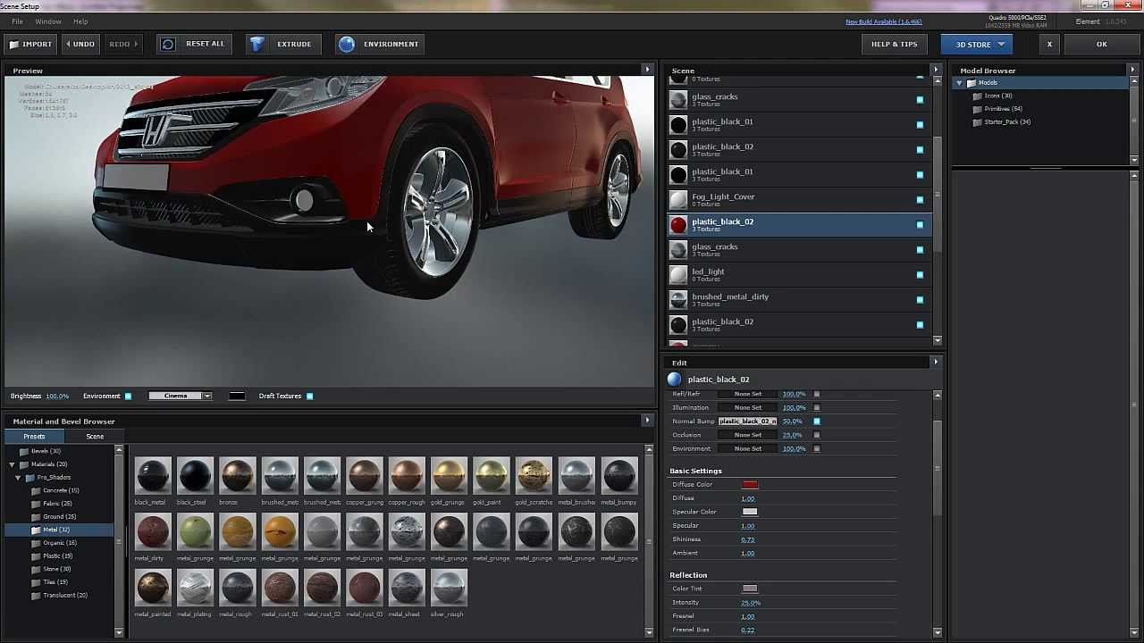Choose the bronze material preset
Screen dimensions: 1144x643
[238, 476]
